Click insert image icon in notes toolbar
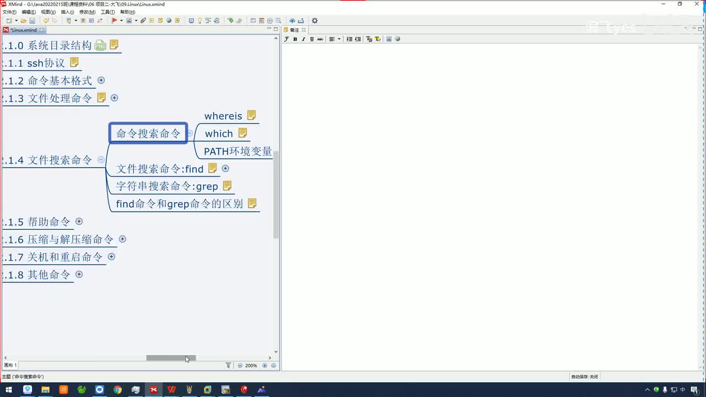The width and height of the screenshot is (706, 397). click(x=389, y=39)
